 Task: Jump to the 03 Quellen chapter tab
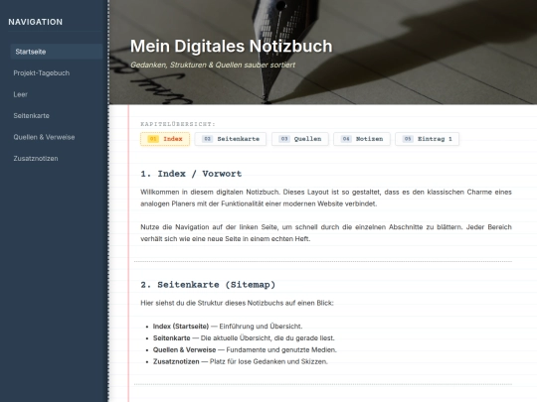tap(299, 139)
